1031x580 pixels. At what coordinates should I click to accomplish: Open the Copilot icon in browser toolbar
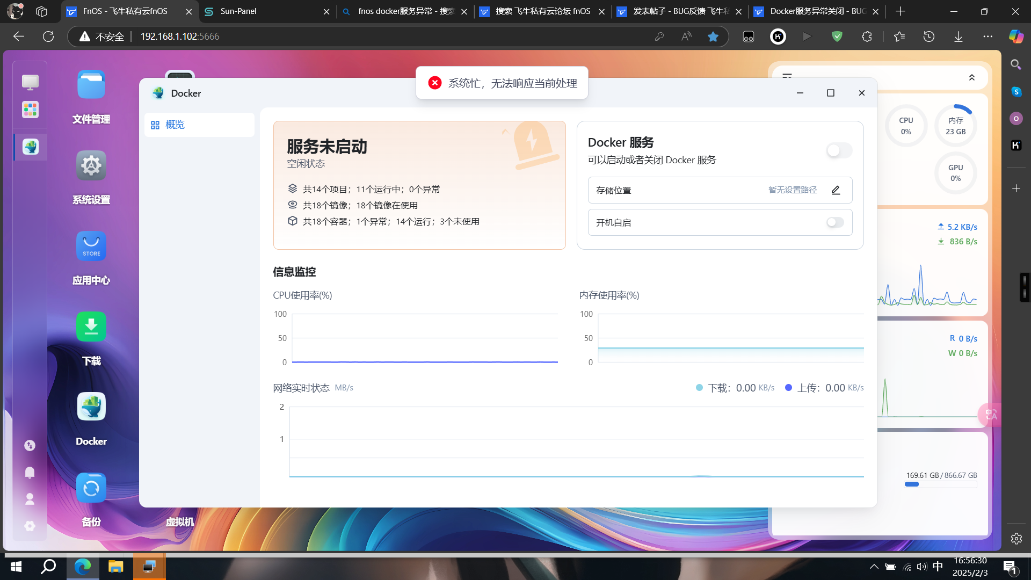point(1016,37)
